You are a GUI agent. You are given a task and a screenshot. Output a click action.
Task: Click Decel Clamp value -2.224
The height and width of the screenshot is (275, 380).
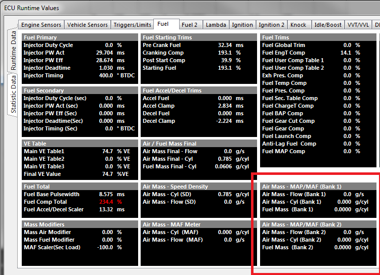[224, 121]
